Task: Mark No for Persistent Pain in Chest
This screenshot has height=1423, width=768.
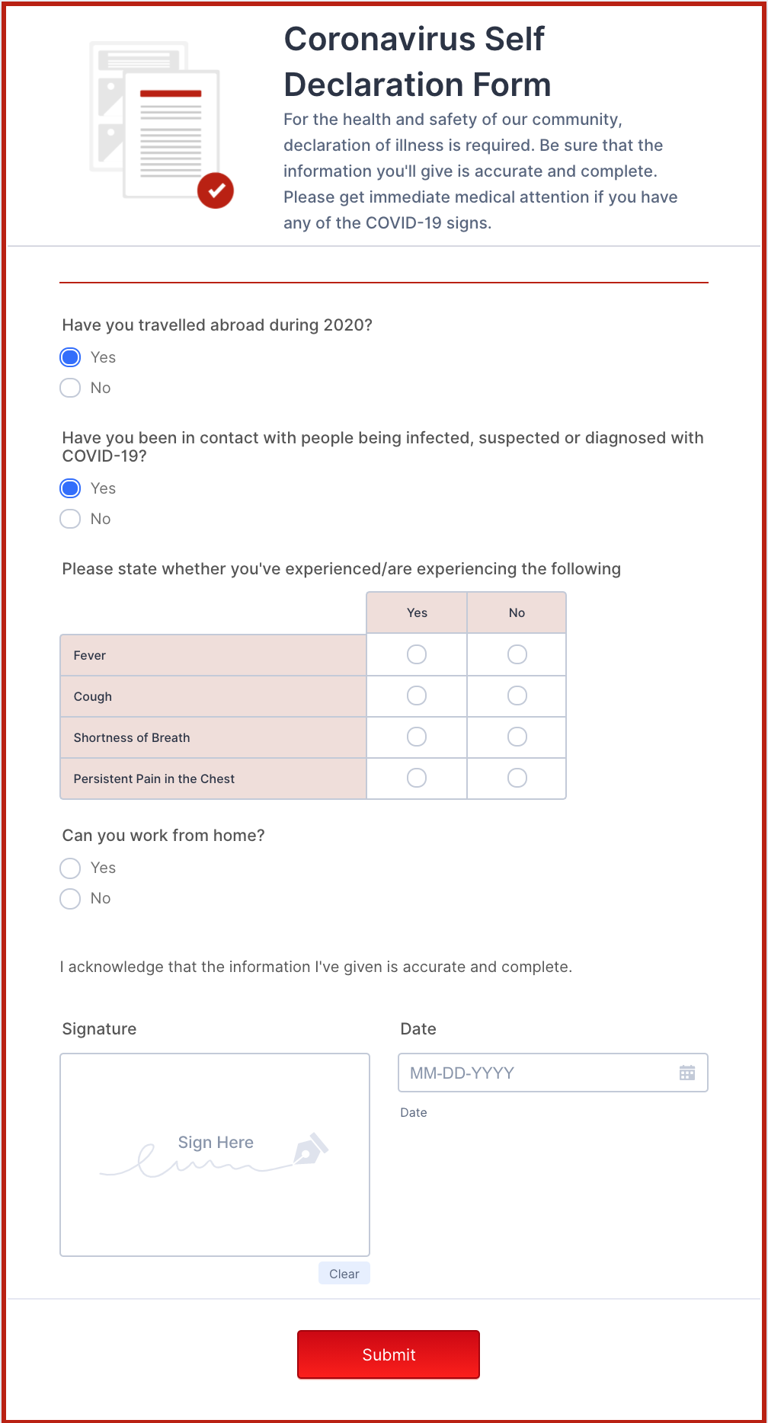Action: coord(517,778)
